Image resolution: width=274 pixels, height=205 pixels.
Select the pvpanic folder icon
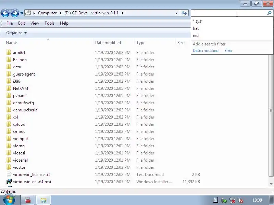(x=9, y=96)
